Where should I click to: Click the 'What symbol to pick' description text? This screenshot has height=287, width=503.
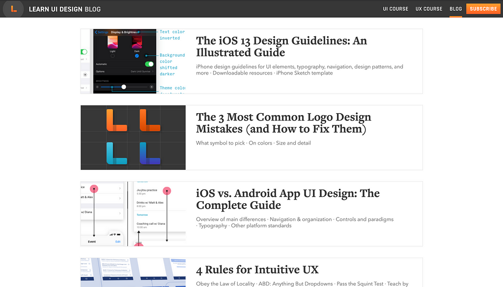pos(253,143)
